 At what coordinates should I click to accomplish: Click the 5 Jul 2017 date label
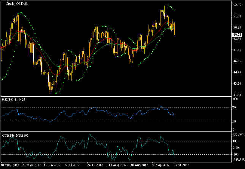72,165
